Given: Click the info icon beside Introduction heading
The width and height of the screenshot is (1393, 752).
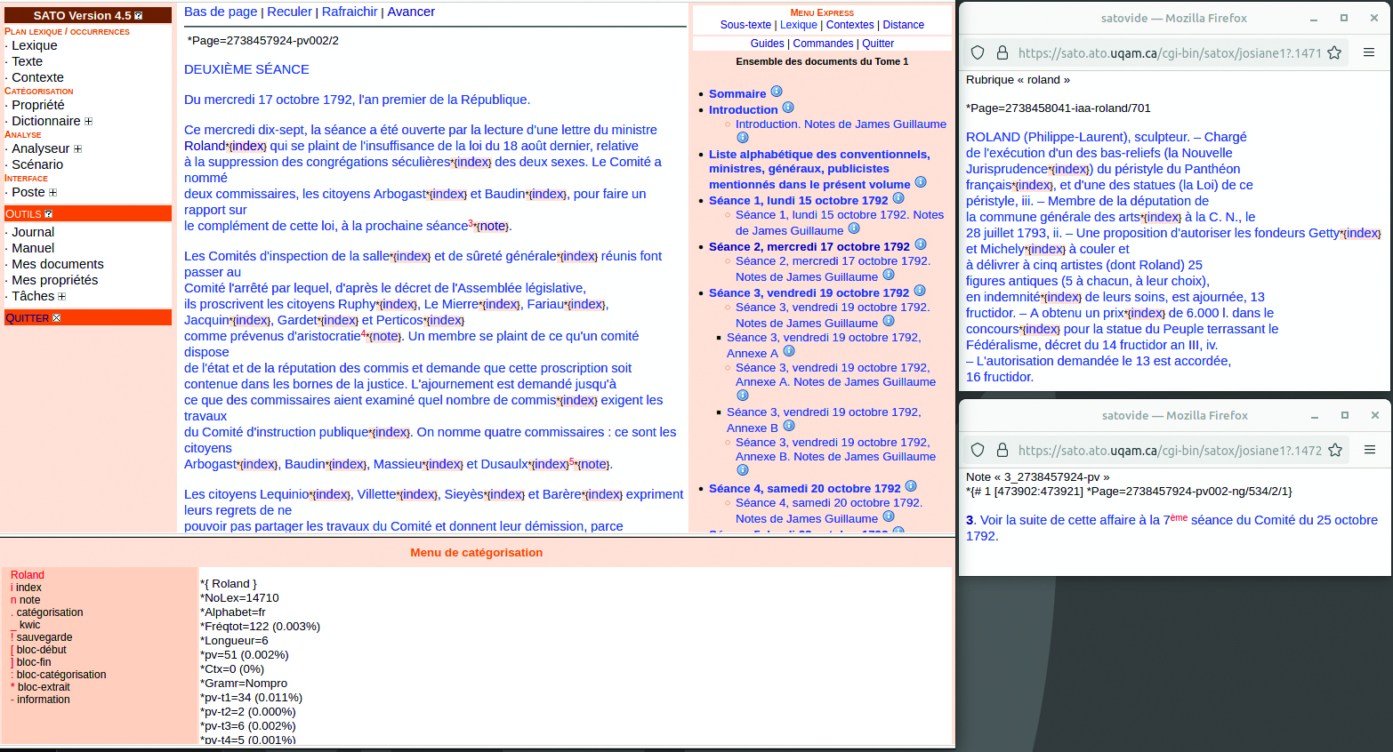Looking at the screenshot, I should pos(788,108).
